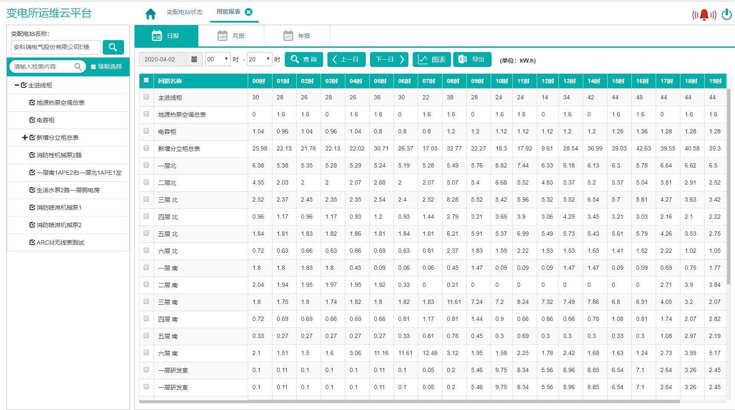The width and height of the screenshot is (735, 410).
Task: Open the end hour dropdown
Action: click(259, 59)
